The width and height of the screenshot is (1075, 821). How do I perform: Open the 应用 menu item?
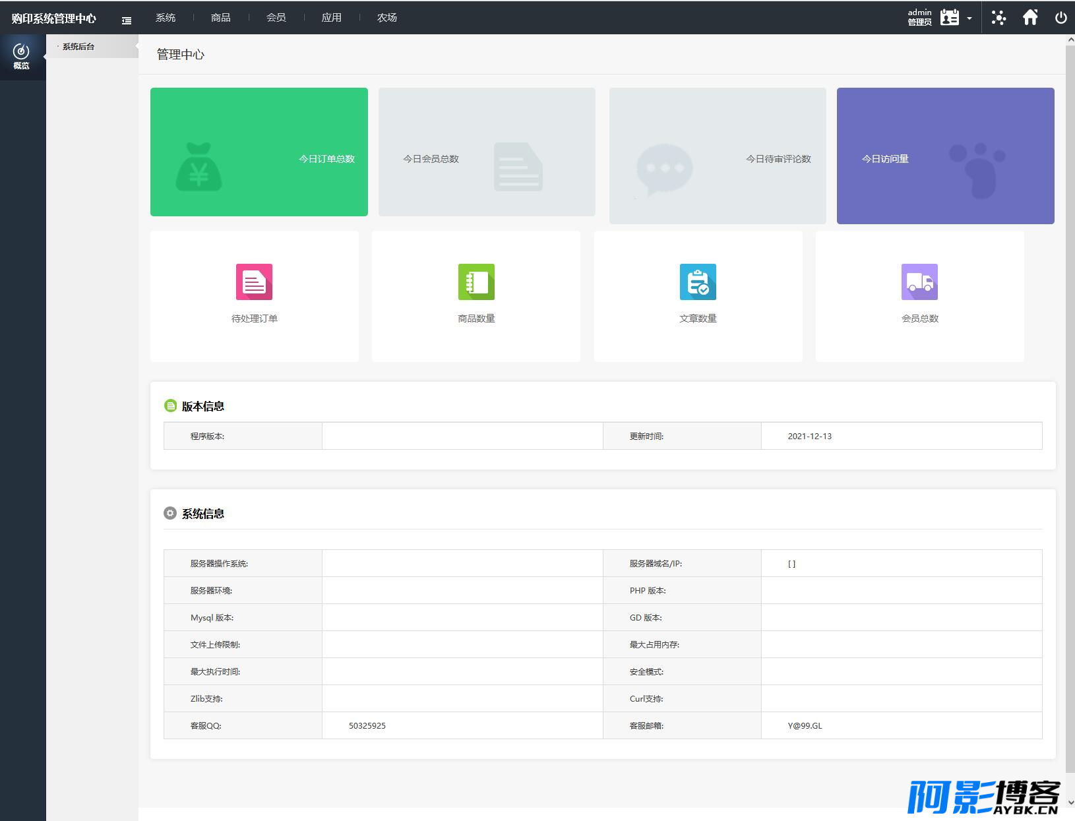pos(332,18)
